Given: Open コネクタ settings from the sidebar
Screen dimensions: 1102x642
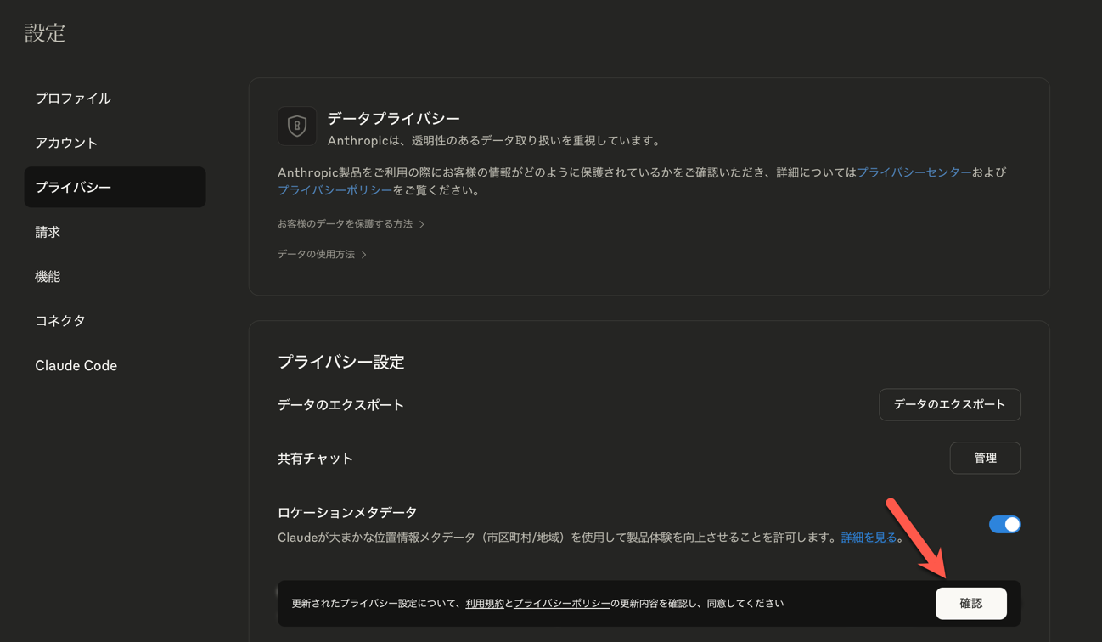Looking at the screenshot, I should (x=60, y=321).
